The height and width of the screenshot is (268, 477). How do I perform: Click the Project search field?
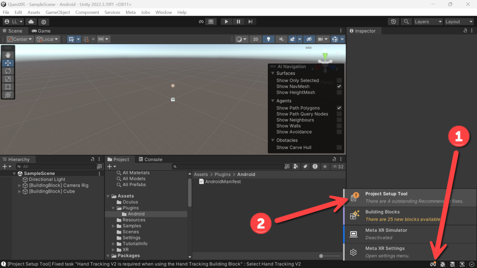point(227,167)
